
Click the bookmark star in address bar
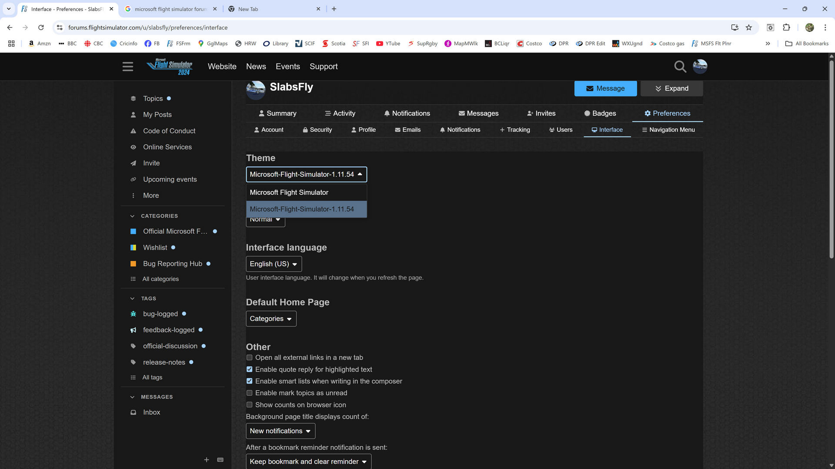(x=748, y=27)
